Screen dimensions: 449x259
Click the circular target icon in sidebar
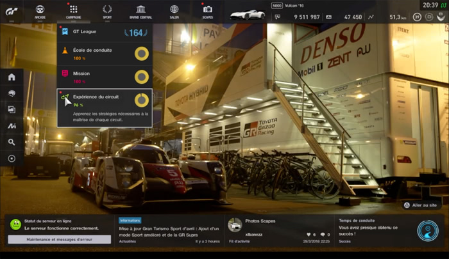[12, 158]
